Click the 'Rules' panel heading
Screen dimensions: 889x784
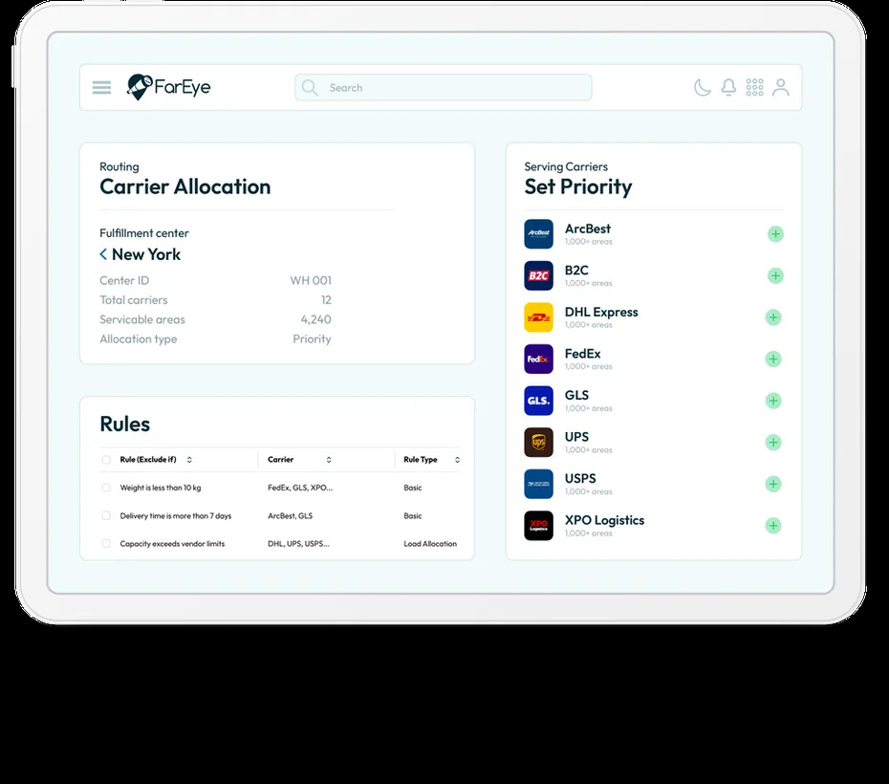tap(124, 424)
